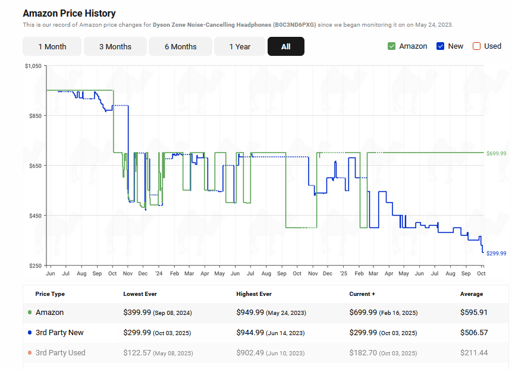This screenshot has height=369, width=512.
Task: Toggle the New price checkbox
Action: [441, 46]
